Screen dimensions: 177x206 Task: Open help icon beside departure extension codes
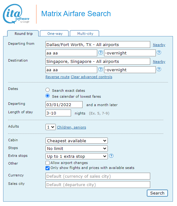pos(159,53)
